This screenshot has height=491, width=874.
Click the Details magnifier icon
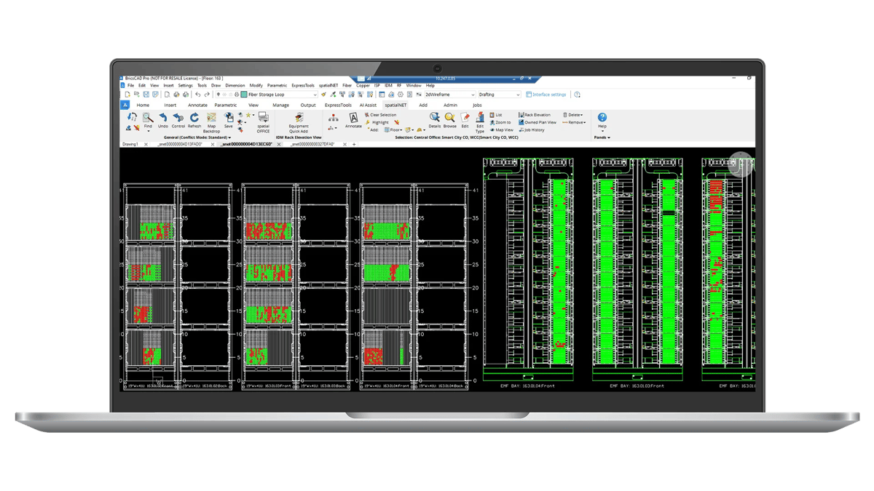pyautogui.click(x=435, y=120)
